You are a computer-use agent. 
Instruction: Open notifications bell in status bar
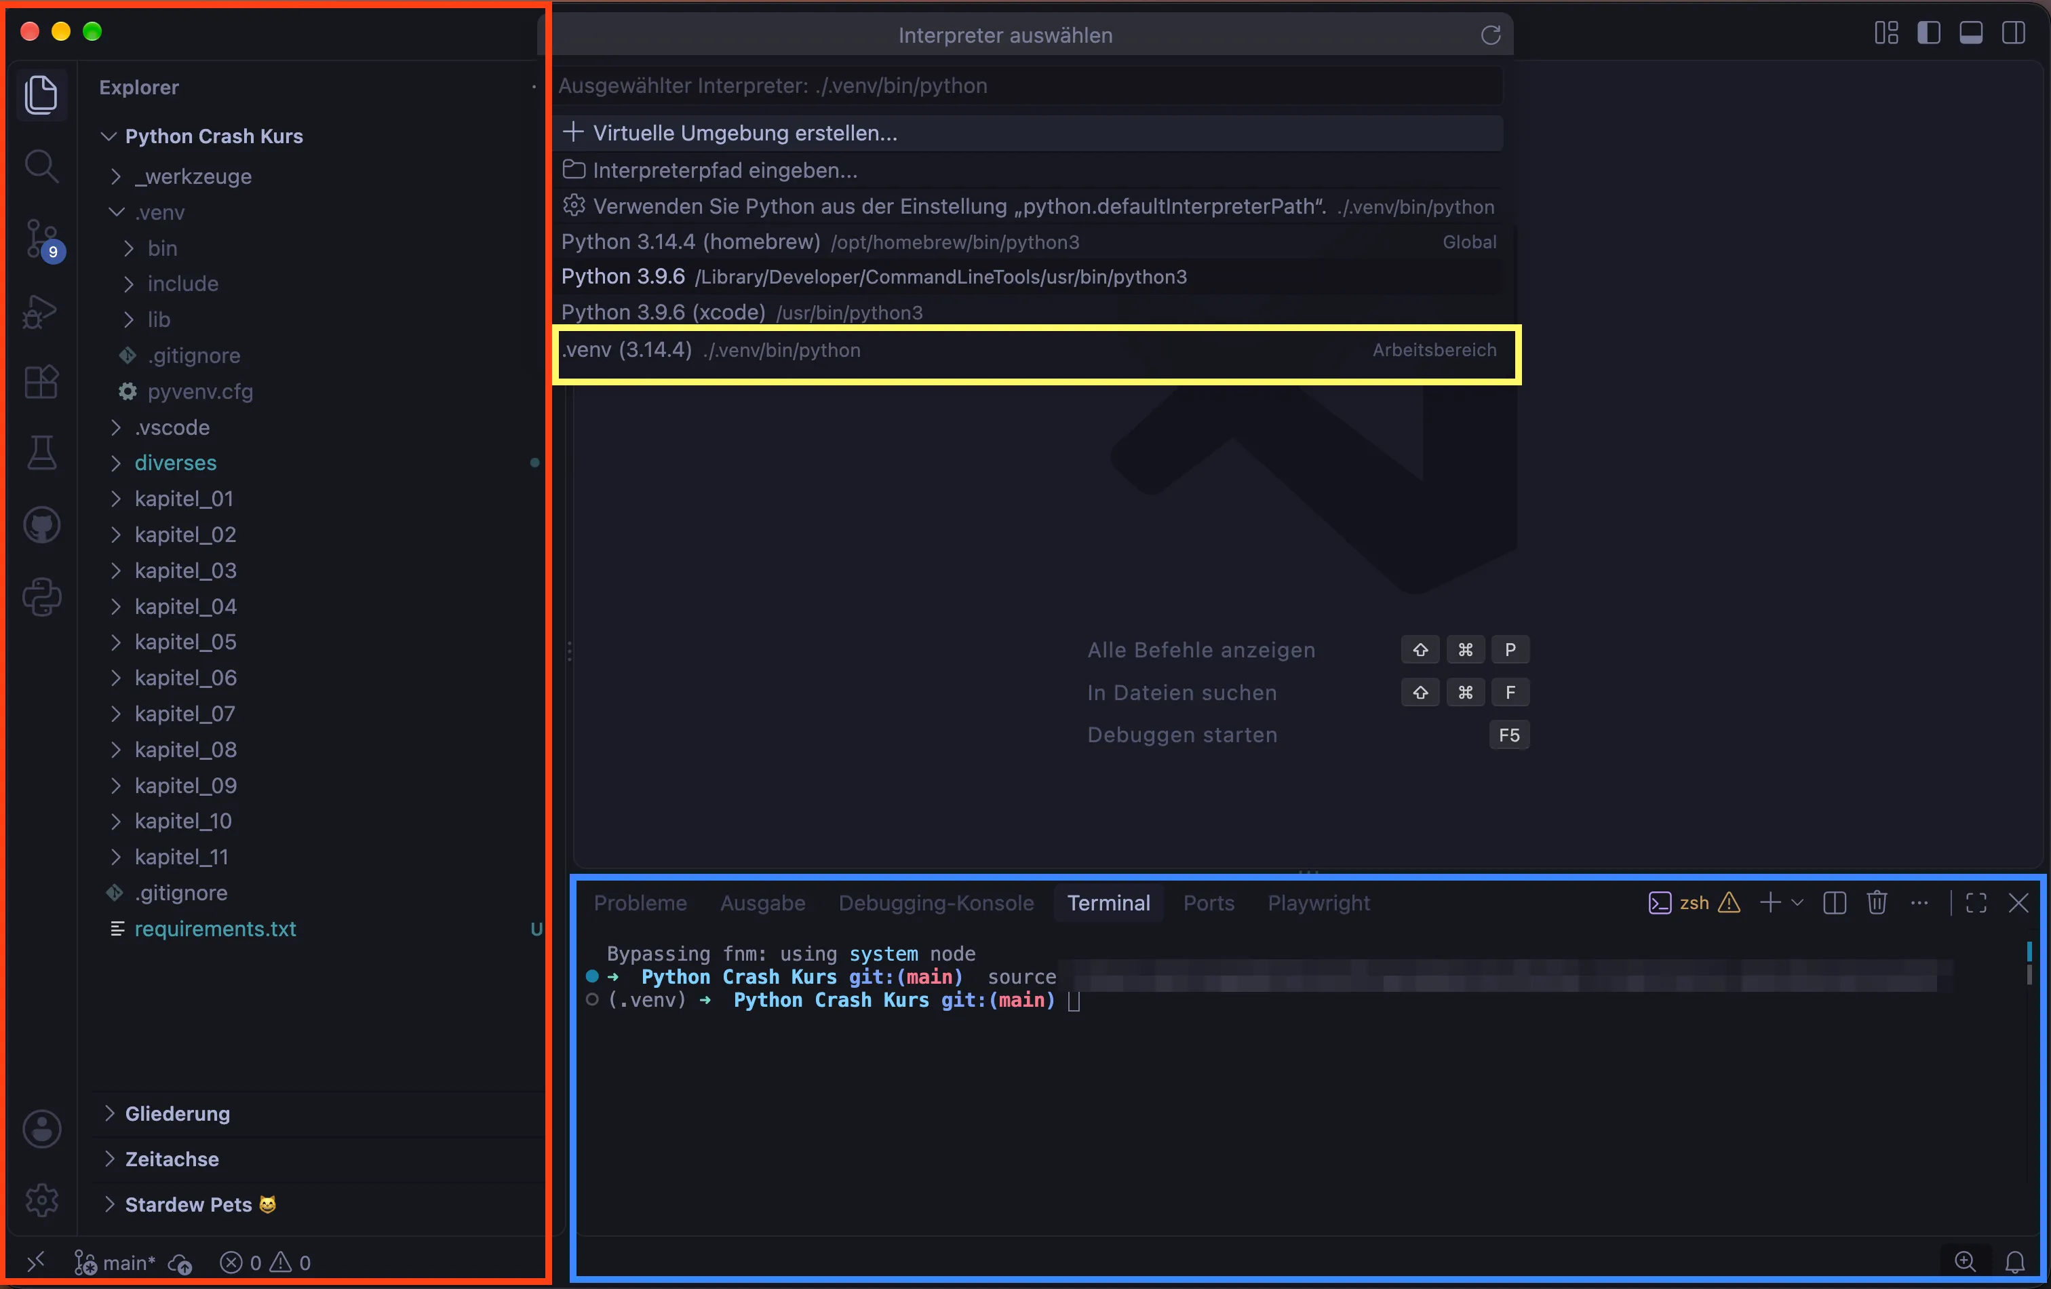tap(2014, 1262)
